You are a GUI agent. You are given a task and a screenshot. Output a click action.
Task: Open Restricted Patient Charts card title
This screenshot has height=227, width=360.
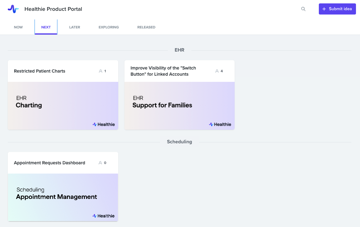[40, 71]
